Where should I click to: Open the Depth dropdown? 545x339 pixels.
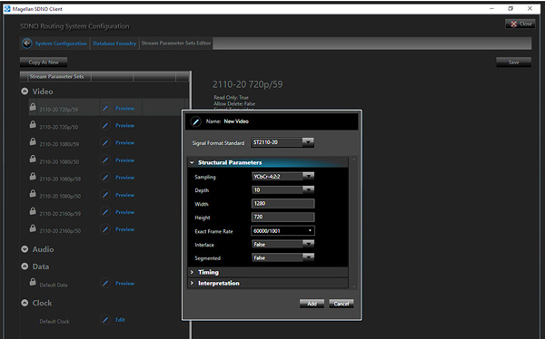308,189
